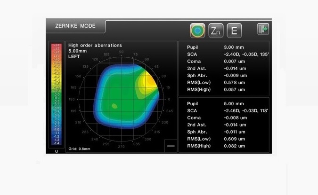The height and width of the screenshot is (195, 318).
Task: Click the 'LEFT' eye label
Action: [74, 57]
